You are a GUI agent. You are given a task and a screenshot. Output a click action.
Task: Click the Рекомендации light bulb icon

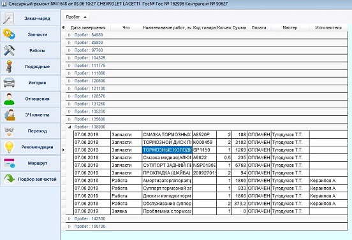click(x=9, y=147)
